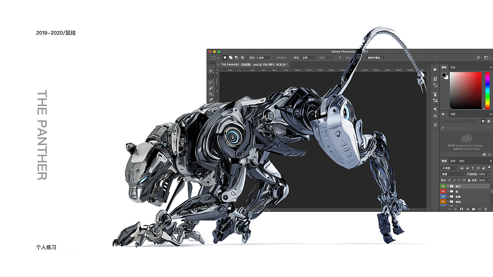Open the Brush settings sliders panel icon
The image size is (493, 277).
coord(435,100)
